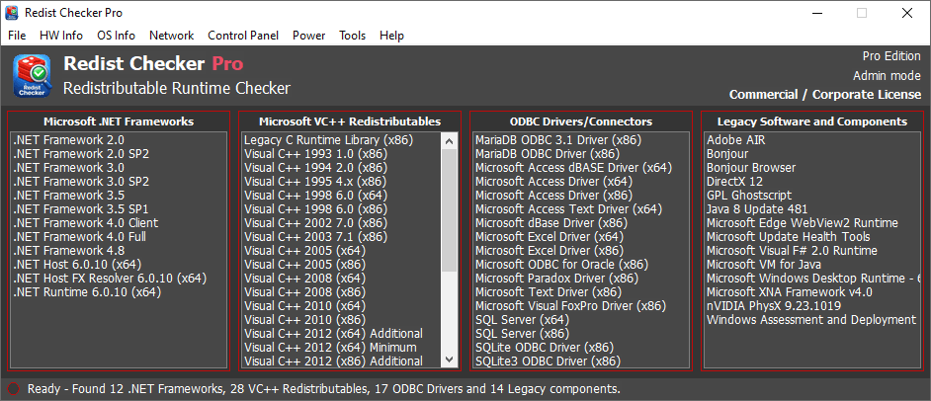Click the red status circle indicator
Image resolution: width=931 pixels, height=401 pixels.
point(14,389)
